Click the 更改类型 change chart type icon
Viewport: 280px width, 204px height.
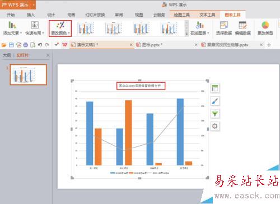(x=265, y=28)
